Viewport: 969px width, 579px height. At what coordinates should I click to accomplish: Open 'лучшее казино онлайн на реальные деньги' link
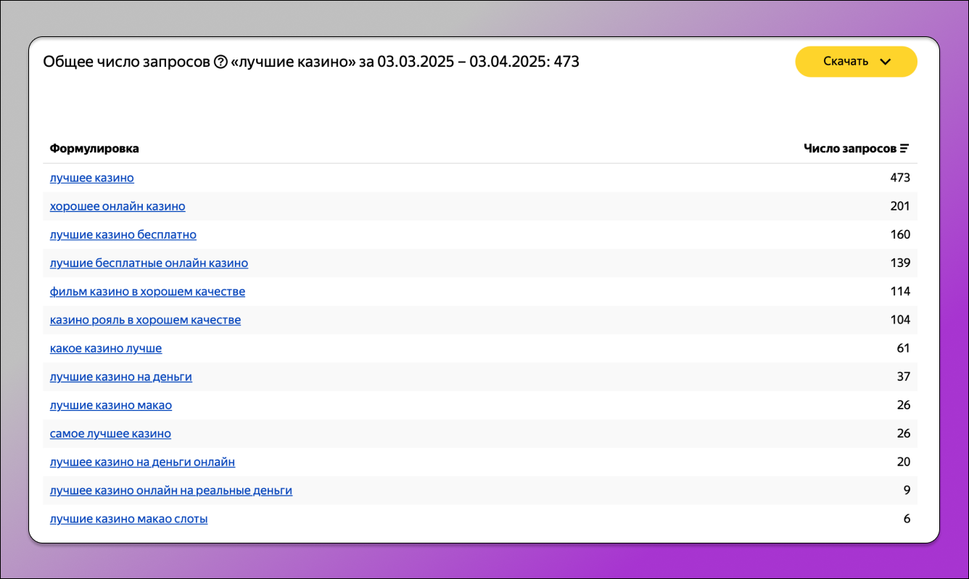click(x=171, y=490)
